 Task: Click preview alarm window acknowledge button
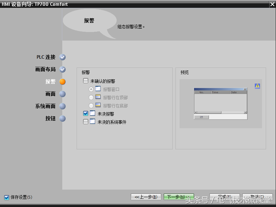(201, 117)
